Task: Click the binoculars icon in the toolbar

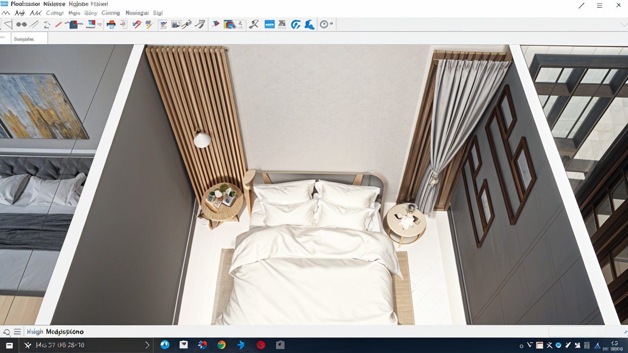Action: coord(21,25)
